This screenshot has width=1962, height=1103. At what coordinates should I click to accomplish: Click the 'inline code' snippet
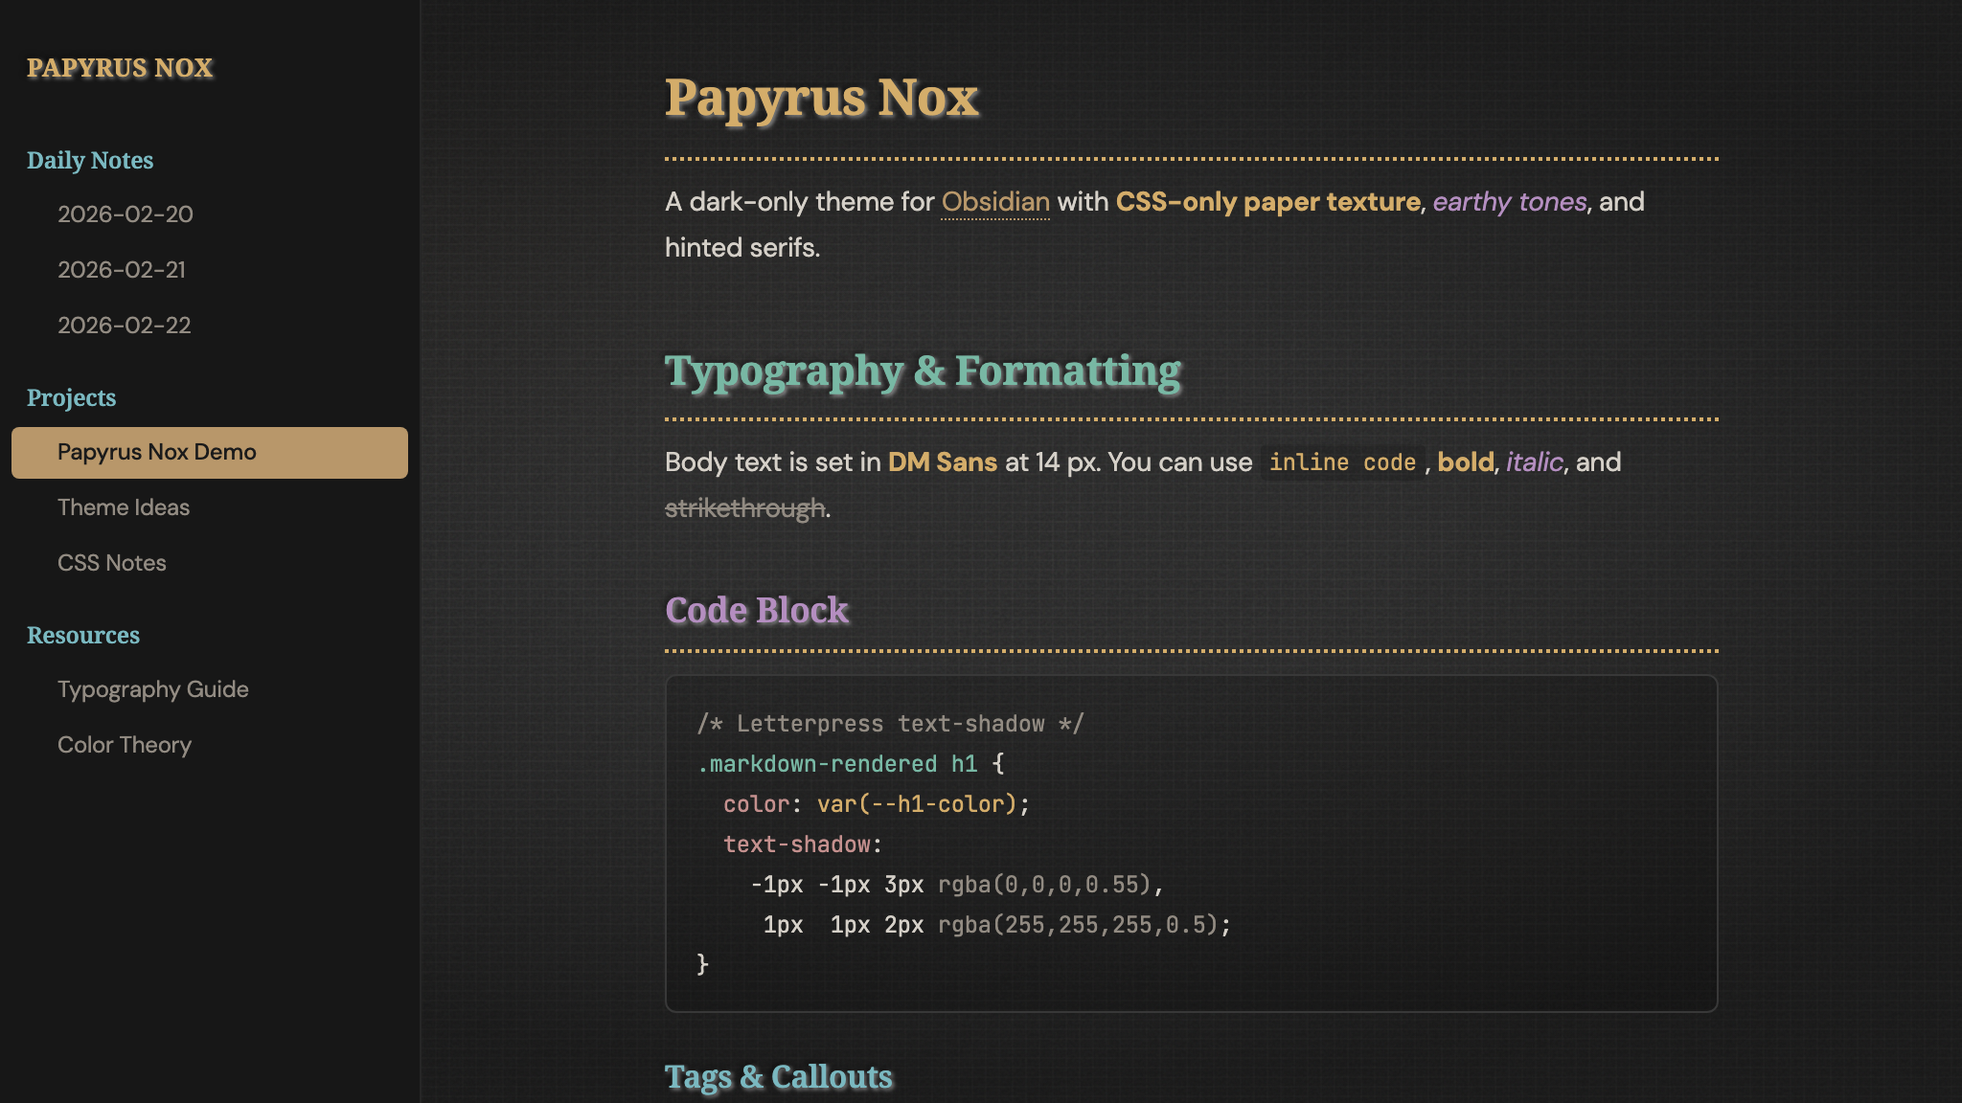pos(1342,462)
